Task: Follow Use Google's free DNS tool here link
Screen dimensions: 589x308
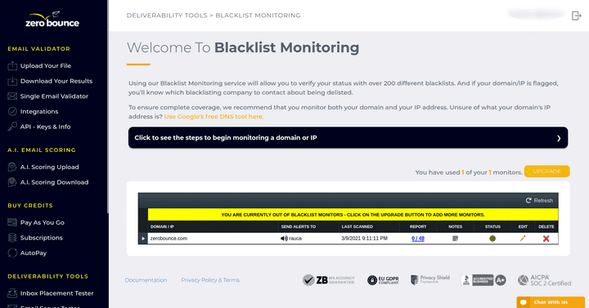Action: [x=214, y=116]
